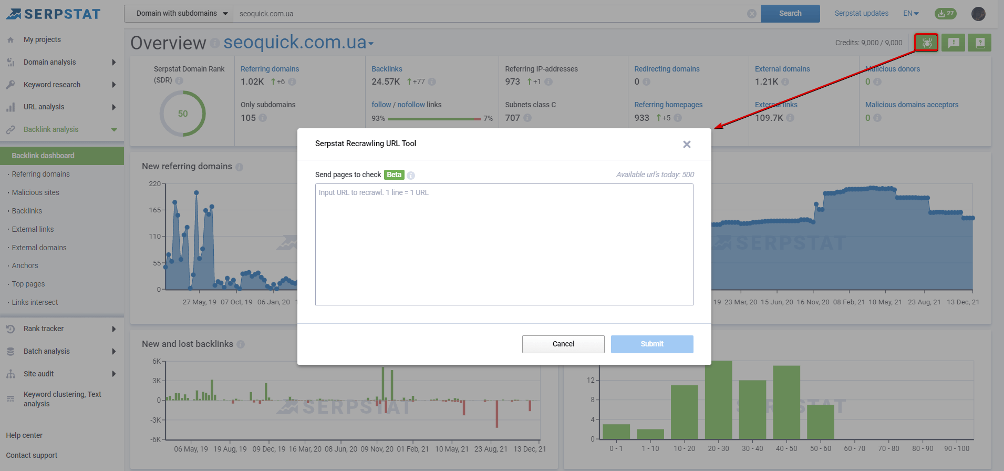Image resolution: width=1004 pixels, height=471 pixels.
Task: Expand the Rank tracker submenu arrow
Action: [x=114, y=329]
